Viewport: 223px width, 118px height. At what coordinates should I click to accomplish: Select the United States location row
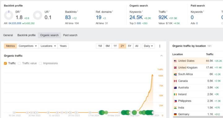tap(198, 61)
